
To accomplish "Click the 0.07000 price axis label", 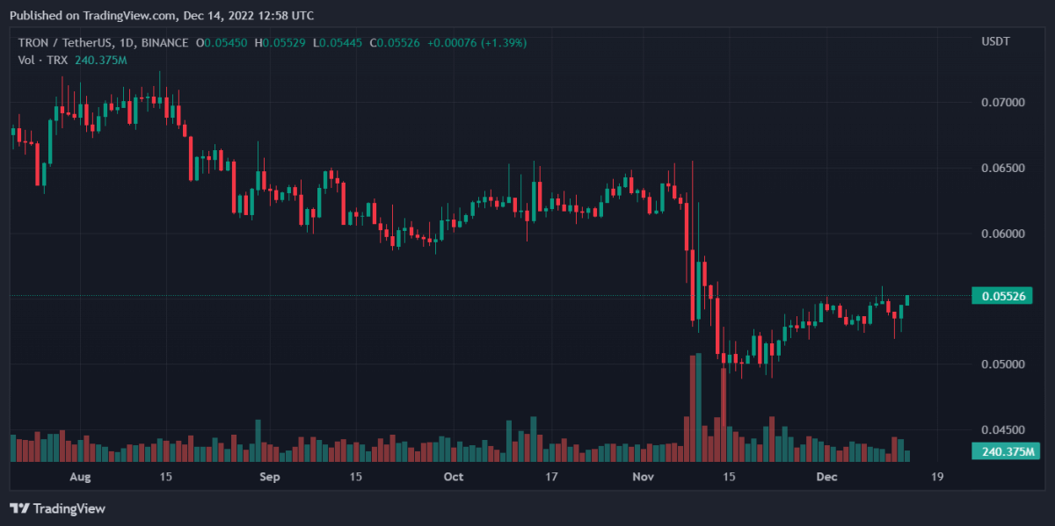I will point(1001,103).
